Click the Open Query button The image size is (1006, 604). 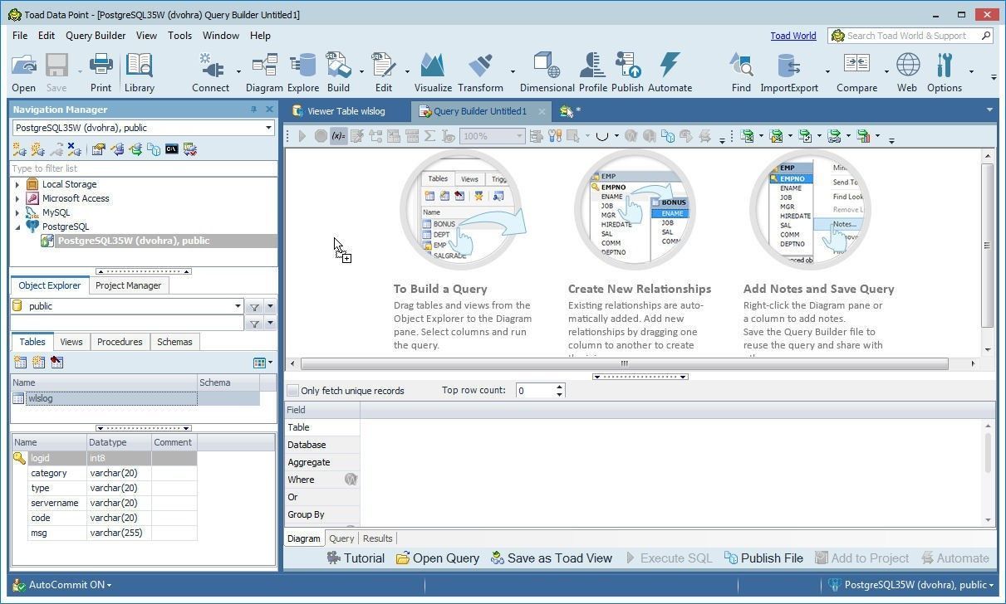click(438, 558)
